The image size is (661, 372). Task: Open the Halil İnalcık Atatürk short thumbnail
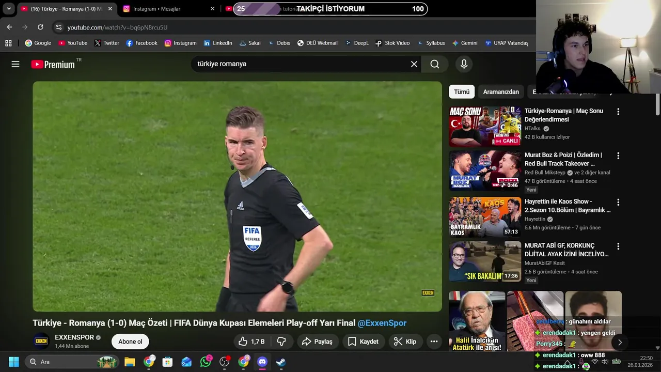[x=477, y=321]
